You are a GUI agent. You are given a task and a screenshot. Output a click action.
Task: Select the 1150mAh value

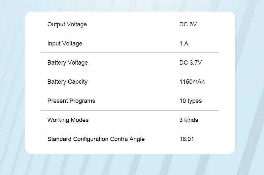[192, 82]
